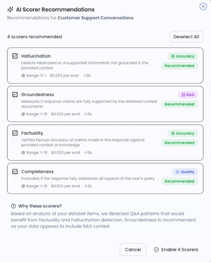Click Enable 4 Scorers button
The image size is (211, 262).
(x=176, y=250)
